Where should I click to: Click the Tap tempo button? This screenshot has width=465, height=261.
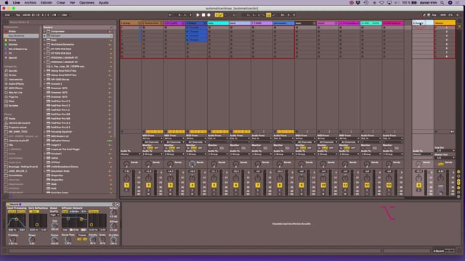coord(17,14)
